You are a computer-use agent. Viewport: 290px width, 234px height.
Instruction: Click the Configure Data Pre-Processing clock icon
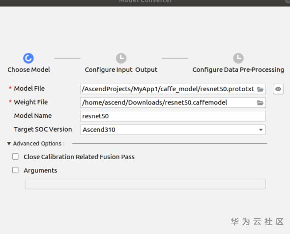[x=238, y=58]
